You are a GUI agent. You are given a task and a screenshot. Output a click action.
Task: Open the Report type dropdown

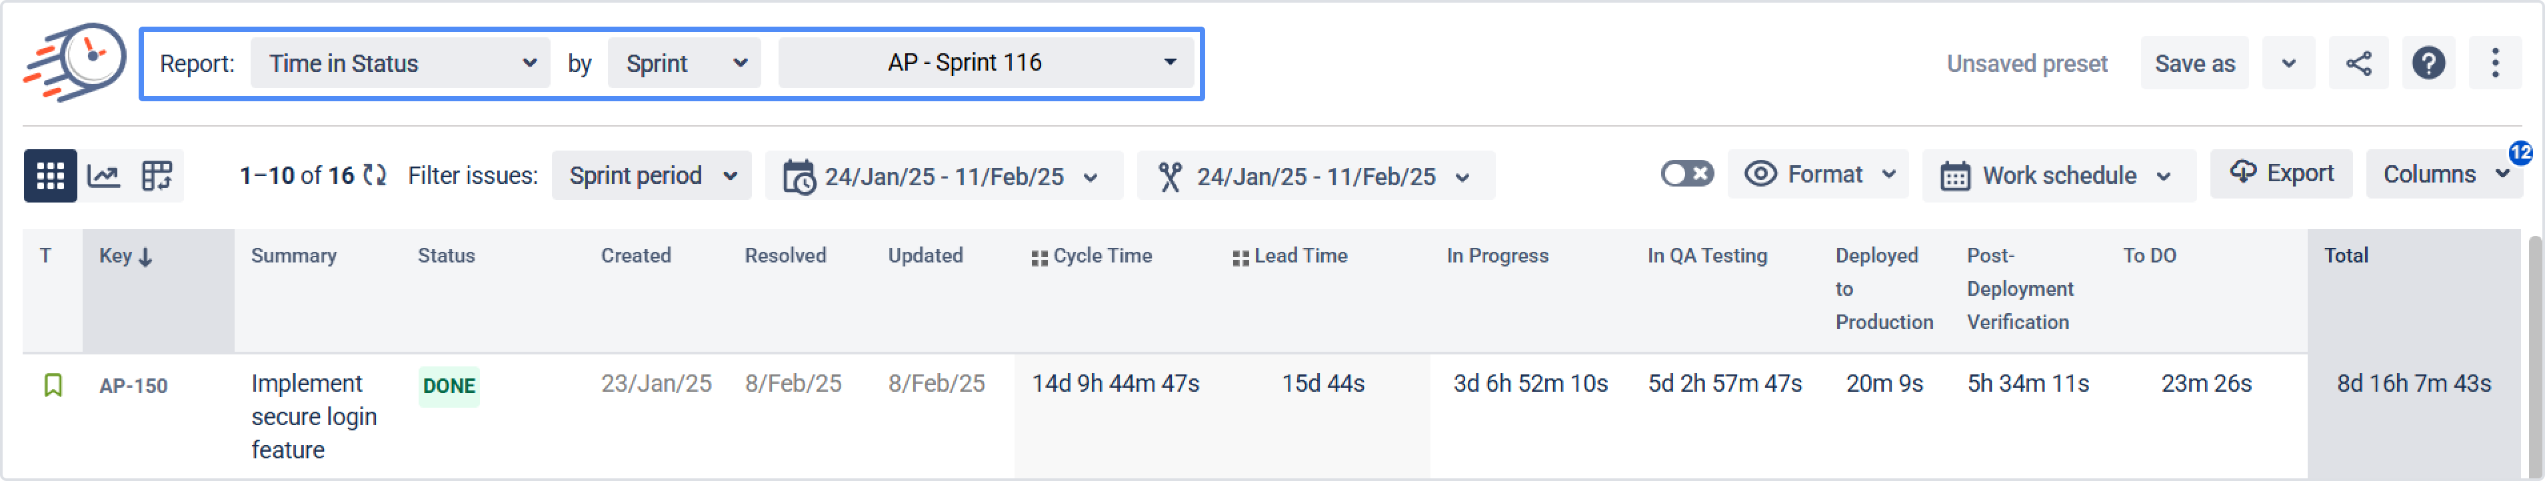coord(400,64)
